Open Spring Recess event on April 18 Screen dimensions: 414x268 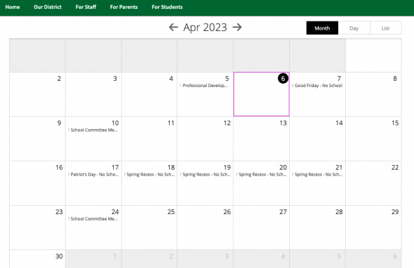click(x=150, y=175)
